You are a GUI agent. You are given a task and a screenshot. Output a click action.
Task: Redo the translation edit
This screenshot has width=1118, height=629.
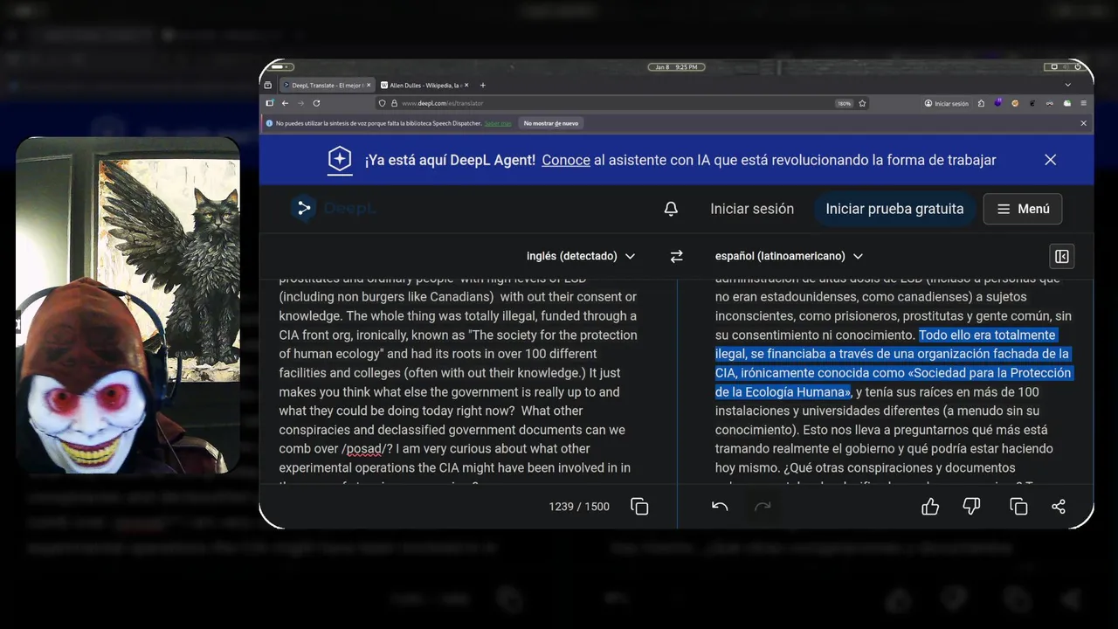coord(763,507)
